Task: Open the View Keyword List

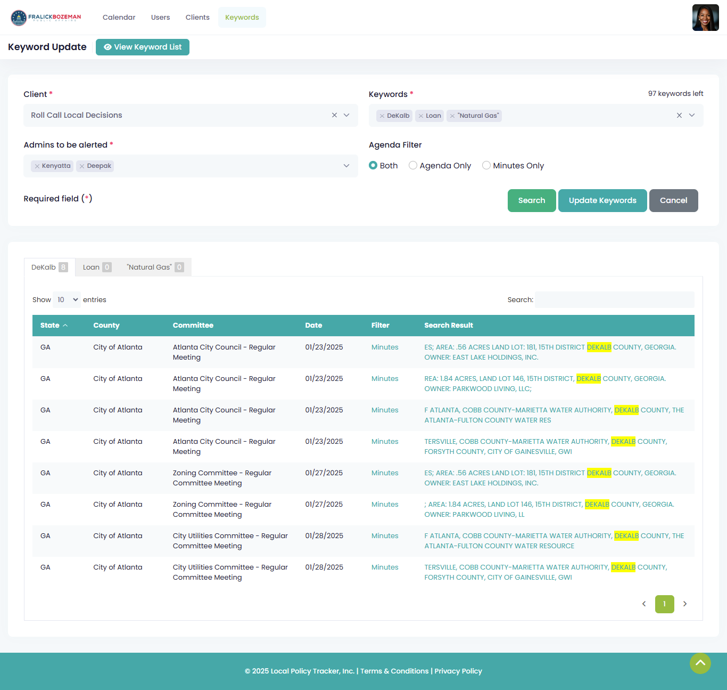Action: point(142,47)
